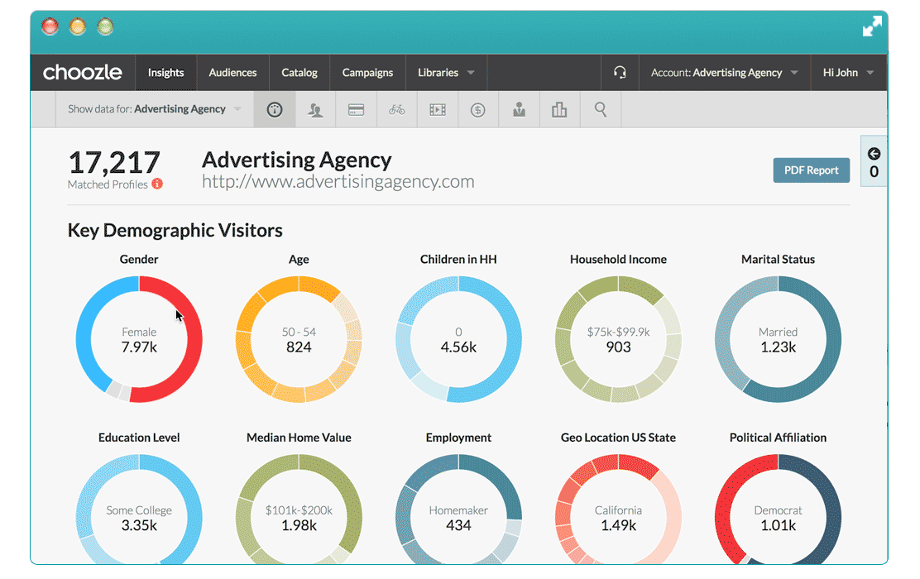Select the credit card icon
The width and height of the screenshot is (920, 579).
coord(356,110)
